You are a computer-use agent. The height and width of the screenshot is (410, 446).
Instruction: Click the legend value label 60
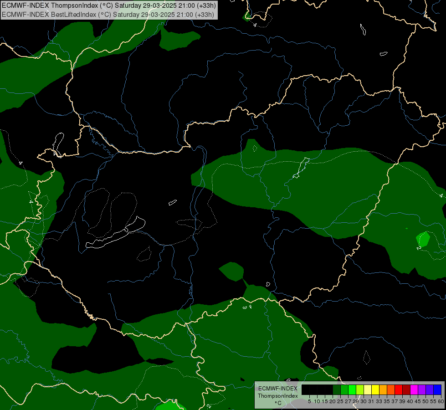click(x=441, y=401)
